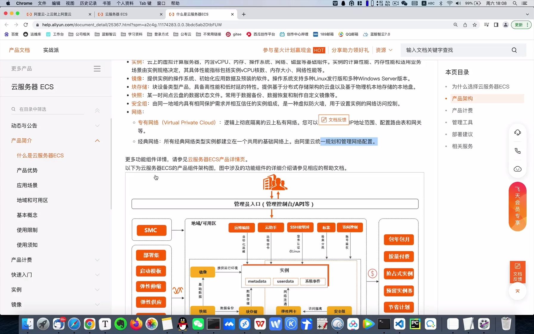
Task: Open the 书签 menu in menu bar
Action: (107, 3)
